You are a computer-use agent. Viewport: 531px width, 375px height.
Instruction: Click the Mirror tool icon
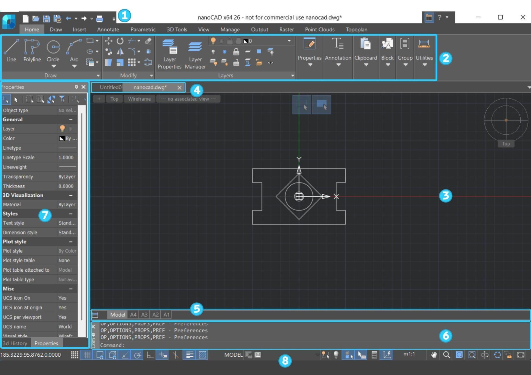pyautogui.click(x=120, y=52)
